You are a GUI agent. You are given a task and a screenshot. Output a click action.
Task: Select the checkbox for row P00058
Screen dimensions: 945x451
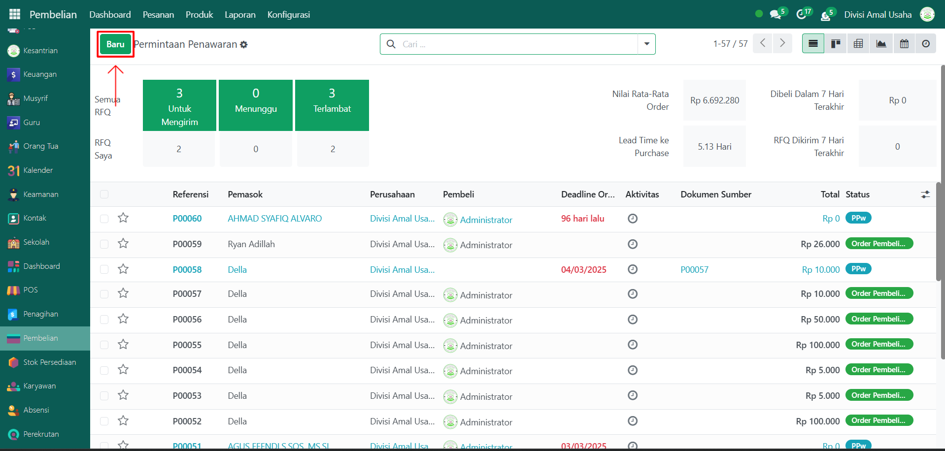coord(104,269)
